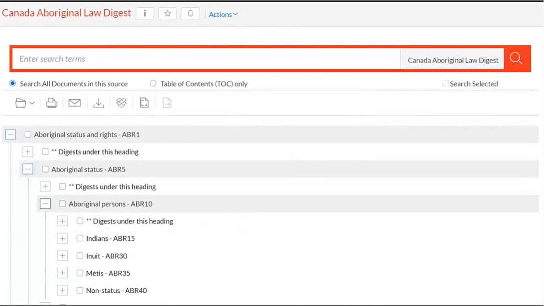Click the star favorite icon
Screen dimensions: 544x306
[x=167, y=14]
